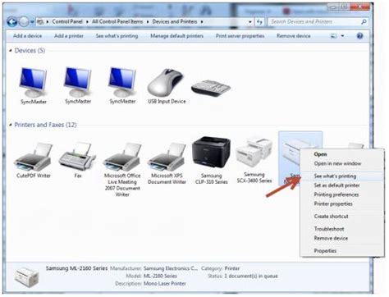Choose Create shortcut
389x297 pixels.
331,217
